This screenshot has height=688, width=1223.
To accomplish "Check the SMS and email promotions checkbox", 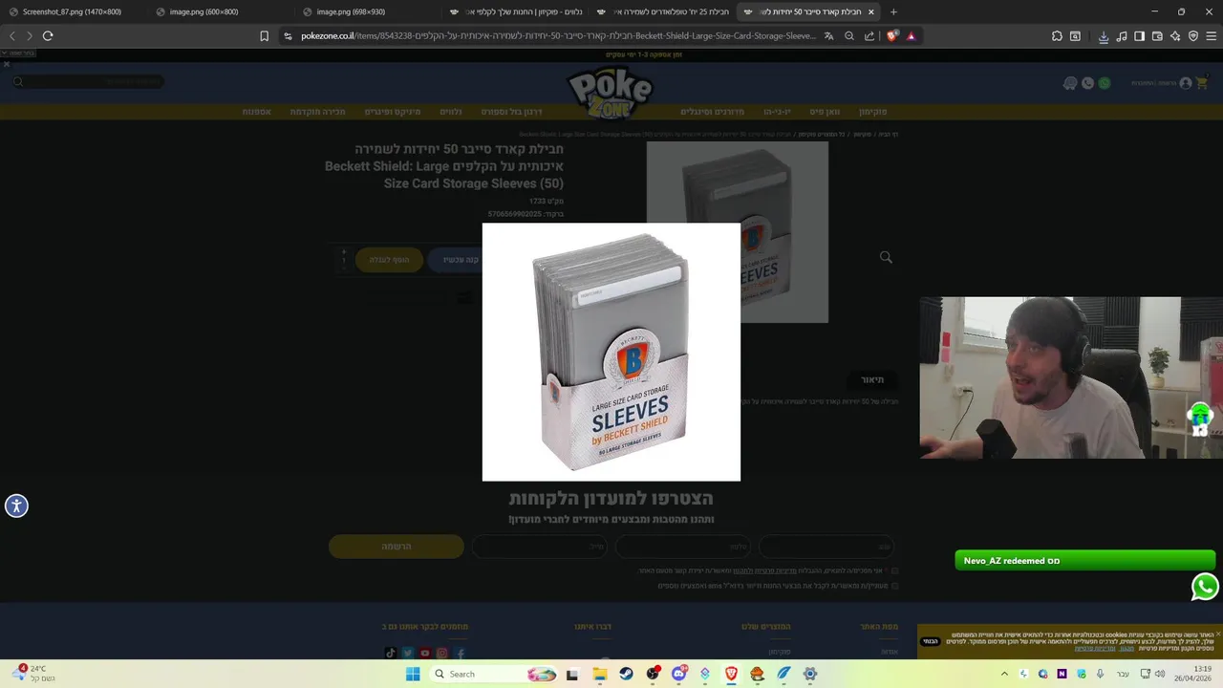I will click(895, 586).
